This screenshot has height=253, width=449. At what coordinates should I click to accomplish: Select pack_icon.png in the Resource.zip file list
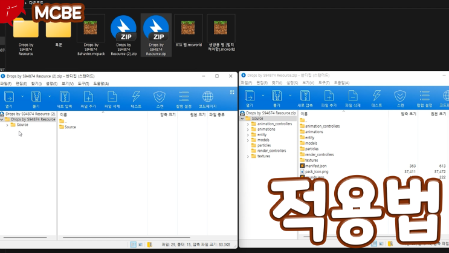click(314, 172)
